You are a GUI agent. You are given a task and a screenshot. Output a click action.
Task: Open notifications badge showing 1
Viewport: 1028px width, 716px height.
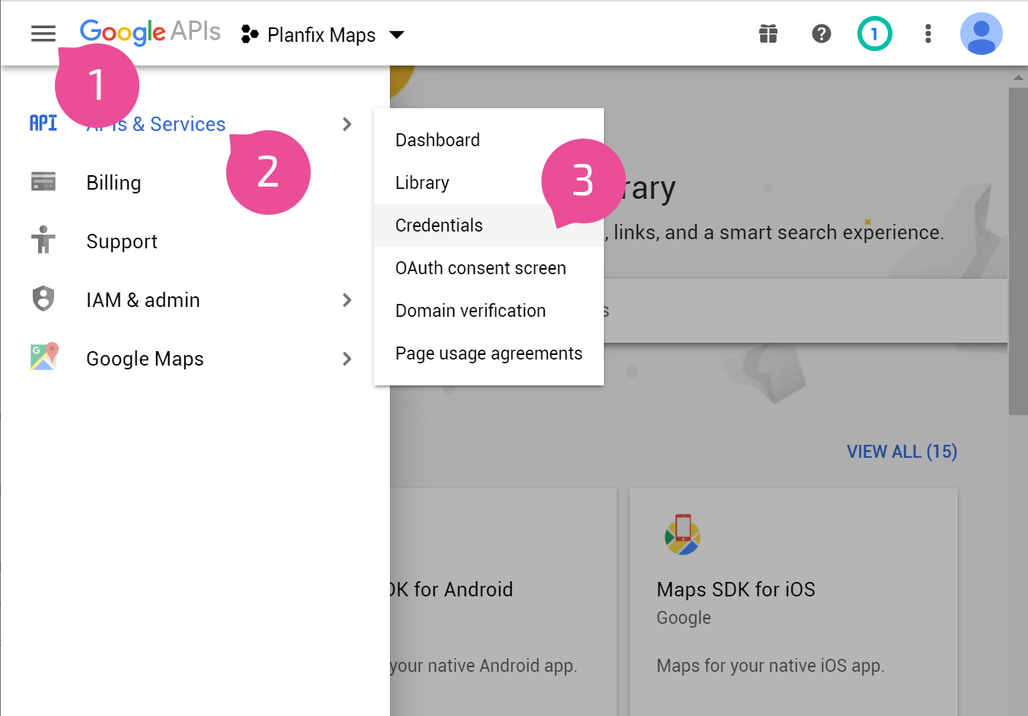click(874, 34)
